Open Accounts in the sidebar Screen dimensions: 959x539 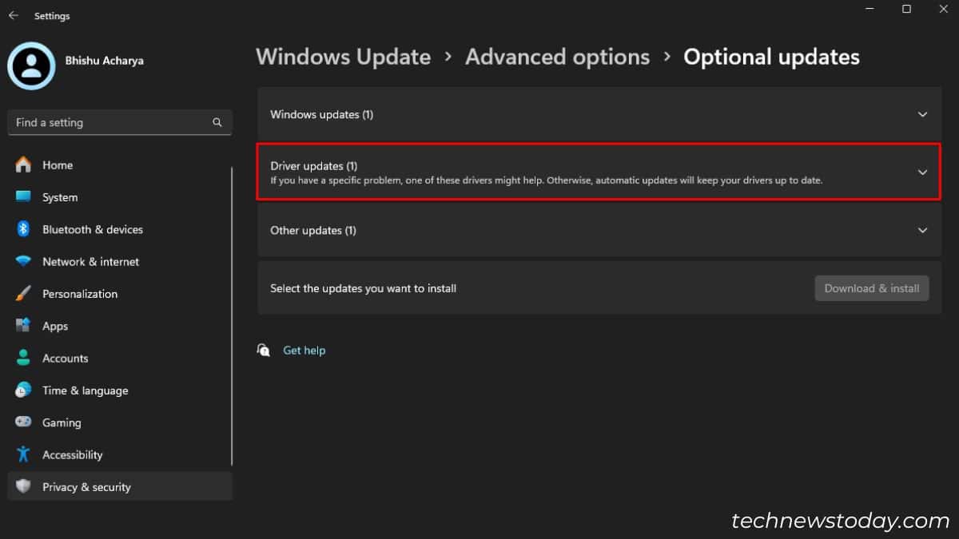(65, 359)
